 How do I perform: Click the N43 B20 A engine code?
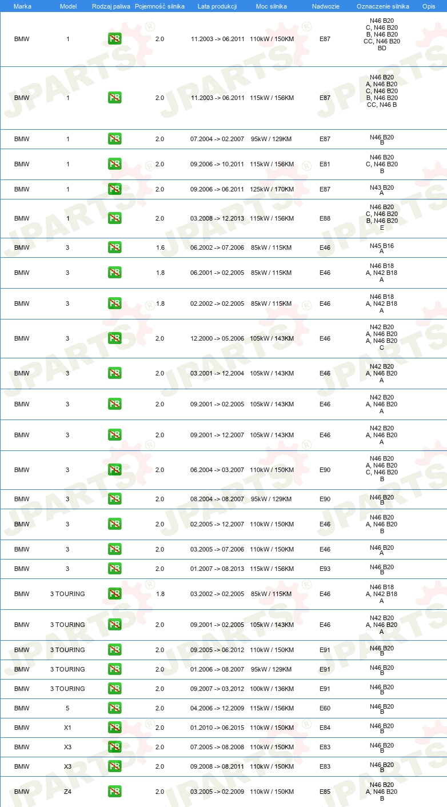coord(382,190)
